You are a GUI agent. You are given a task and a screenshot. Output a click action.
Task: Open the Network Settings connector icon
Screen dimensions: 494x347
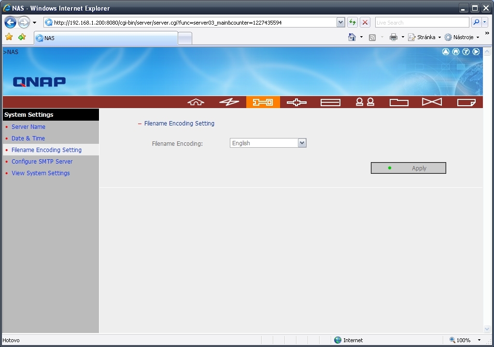coord(296,102)
